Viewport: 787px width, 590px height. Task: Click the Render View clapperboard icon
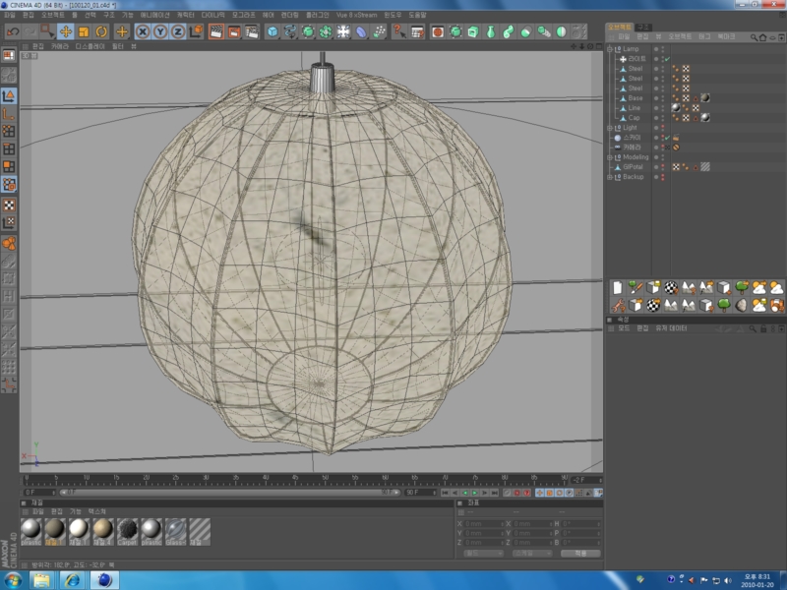point(215,32)
